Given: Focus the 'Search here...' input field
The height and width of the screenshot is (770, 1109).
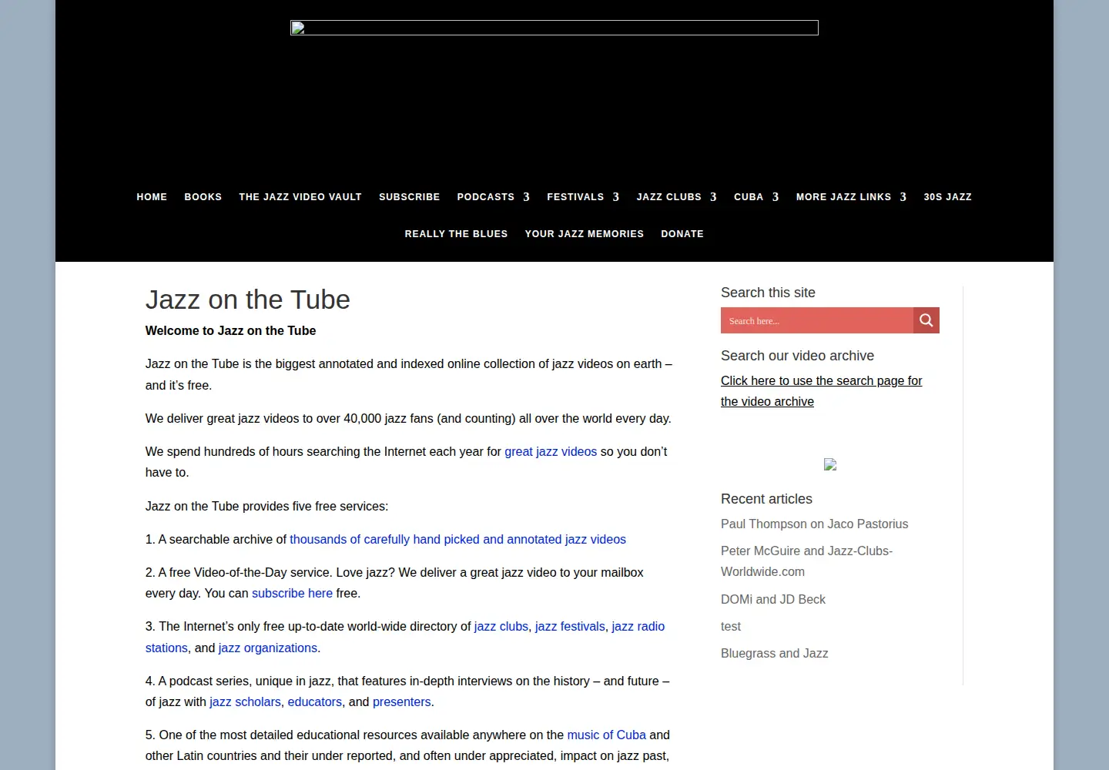Looking at the screenshot, I should 817,320.
